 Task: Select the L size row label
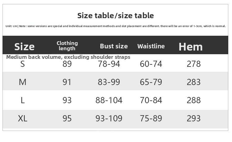(23, 100)
